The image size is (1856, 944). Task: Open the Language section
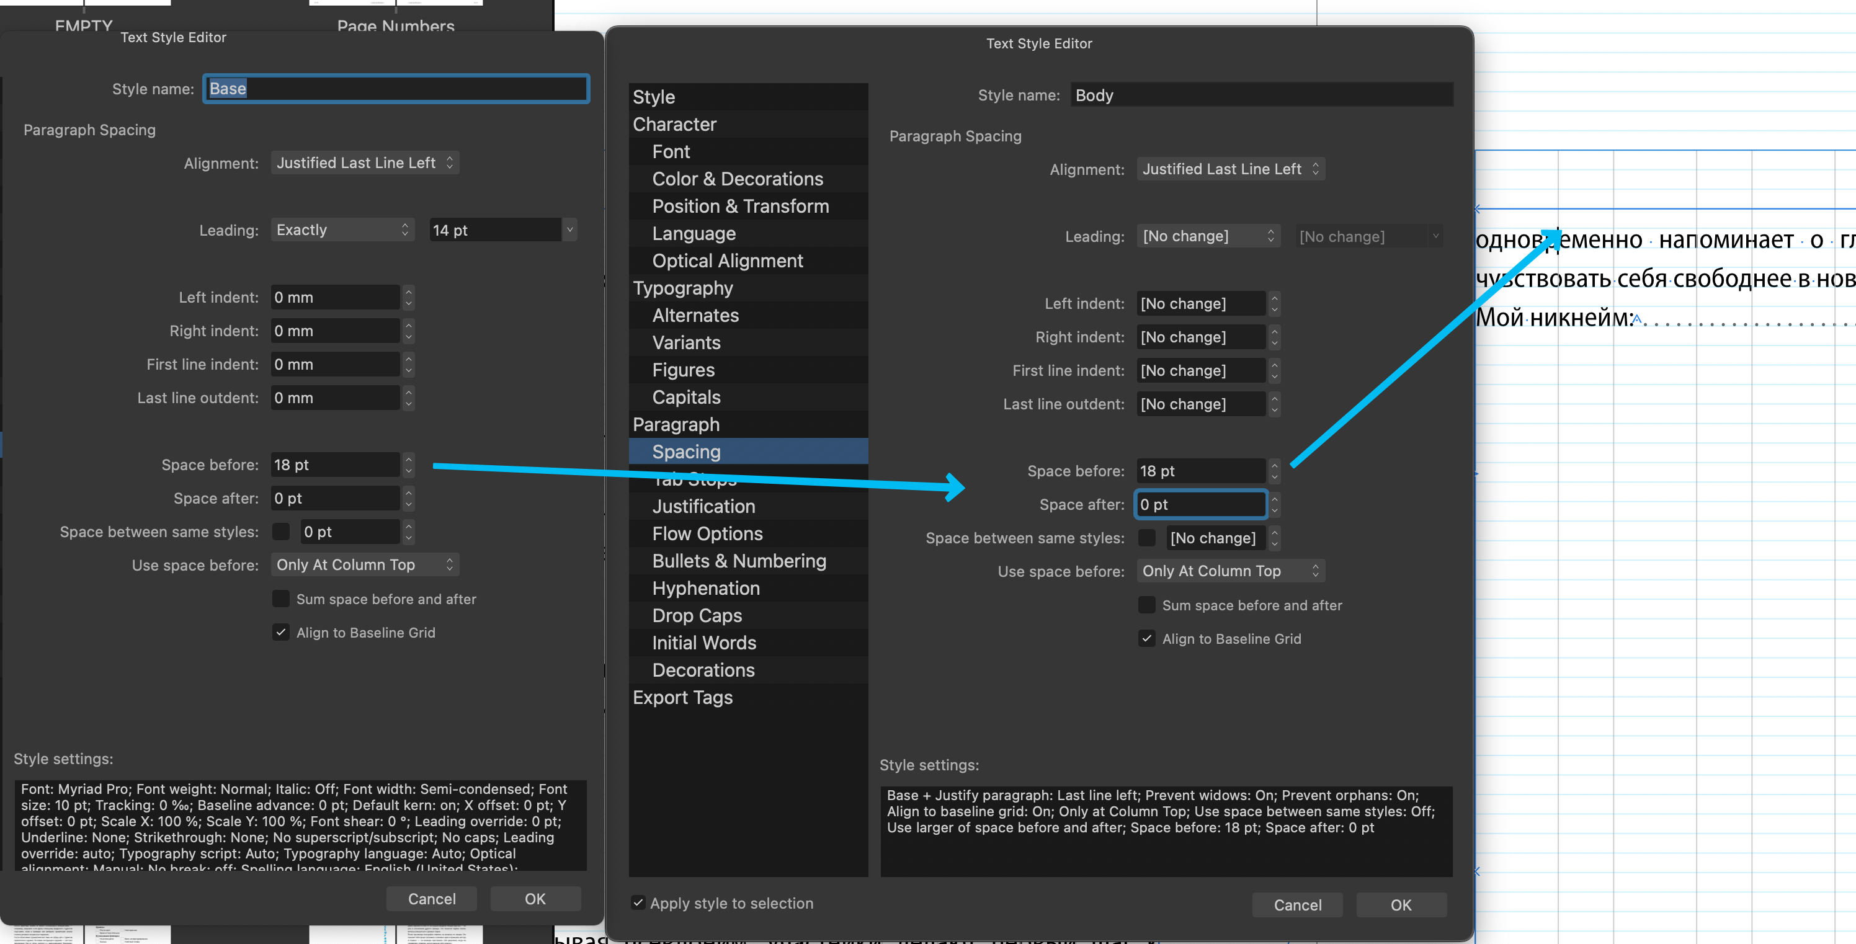tap(748, 233)
